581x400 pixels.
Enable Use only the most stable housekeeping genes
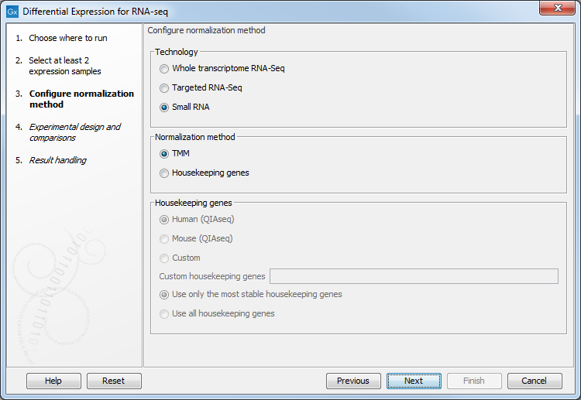click(x=164, y=295)
